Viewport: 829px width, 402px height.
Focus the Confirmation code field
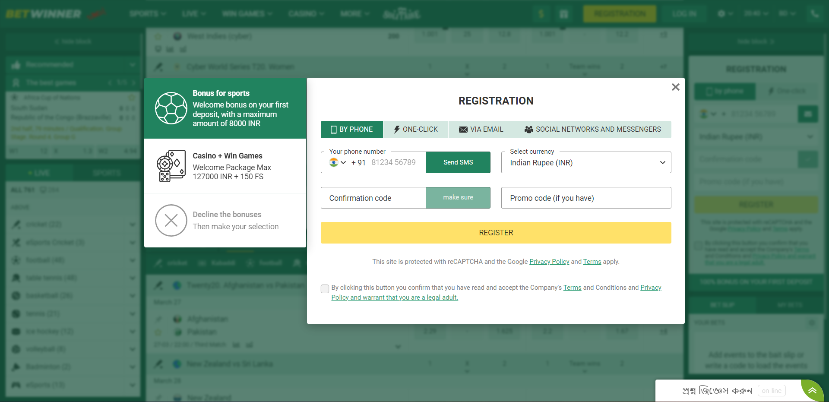tap(373, 198)
